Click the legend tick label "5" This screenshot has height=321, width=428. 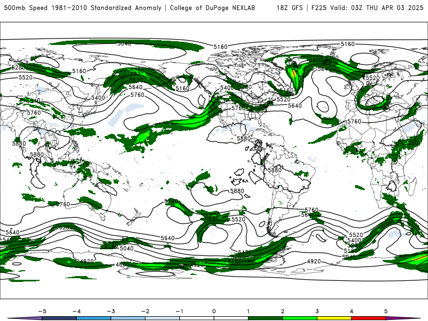[x=386, y=311]
